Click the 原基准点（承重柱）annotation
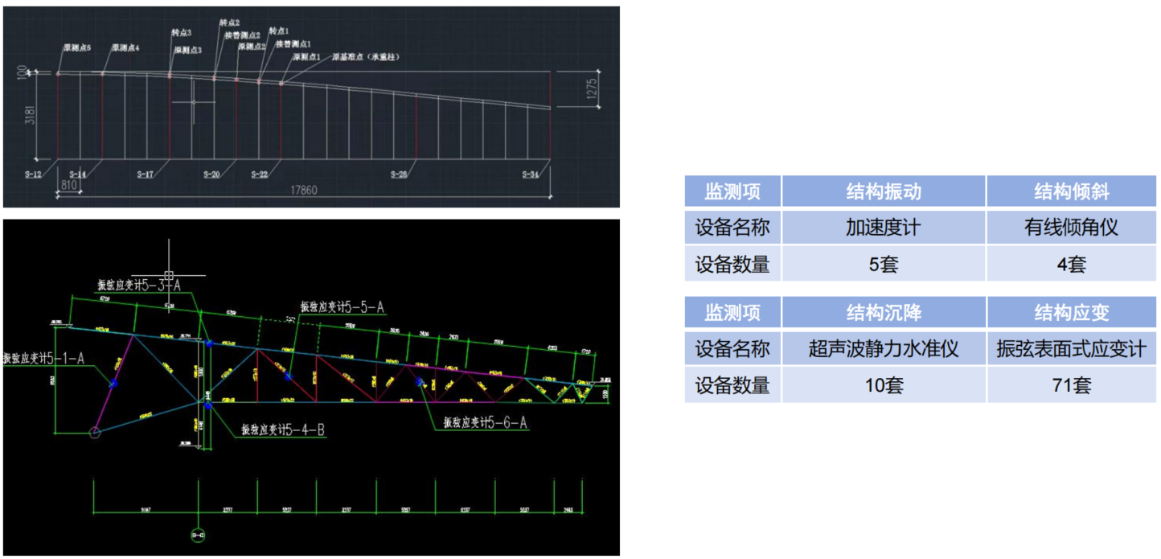Viewport: 1161px width, 559px height. [x=367, y=58]
